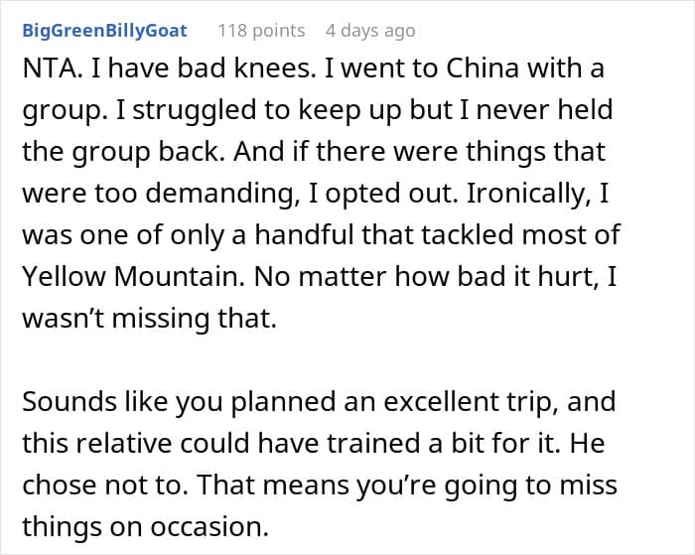Click the word "Ironically" in the comment
Viewport: 695px width, 555px height.
tap(540, 195)
